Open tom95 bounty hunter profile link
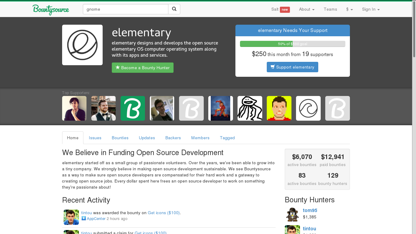 click(310, 210)
